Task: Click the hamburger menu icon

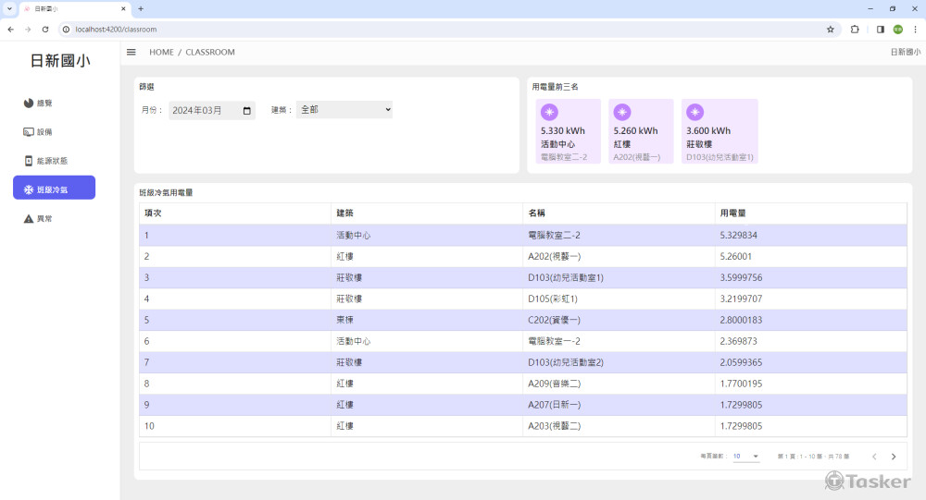Action: click(x=131, y=53)
